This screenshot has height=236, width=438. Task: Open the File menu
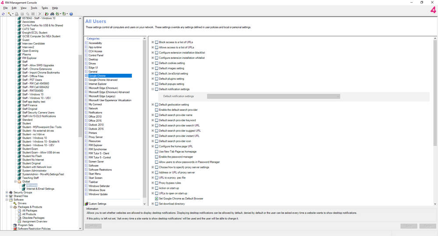(5, 8)
